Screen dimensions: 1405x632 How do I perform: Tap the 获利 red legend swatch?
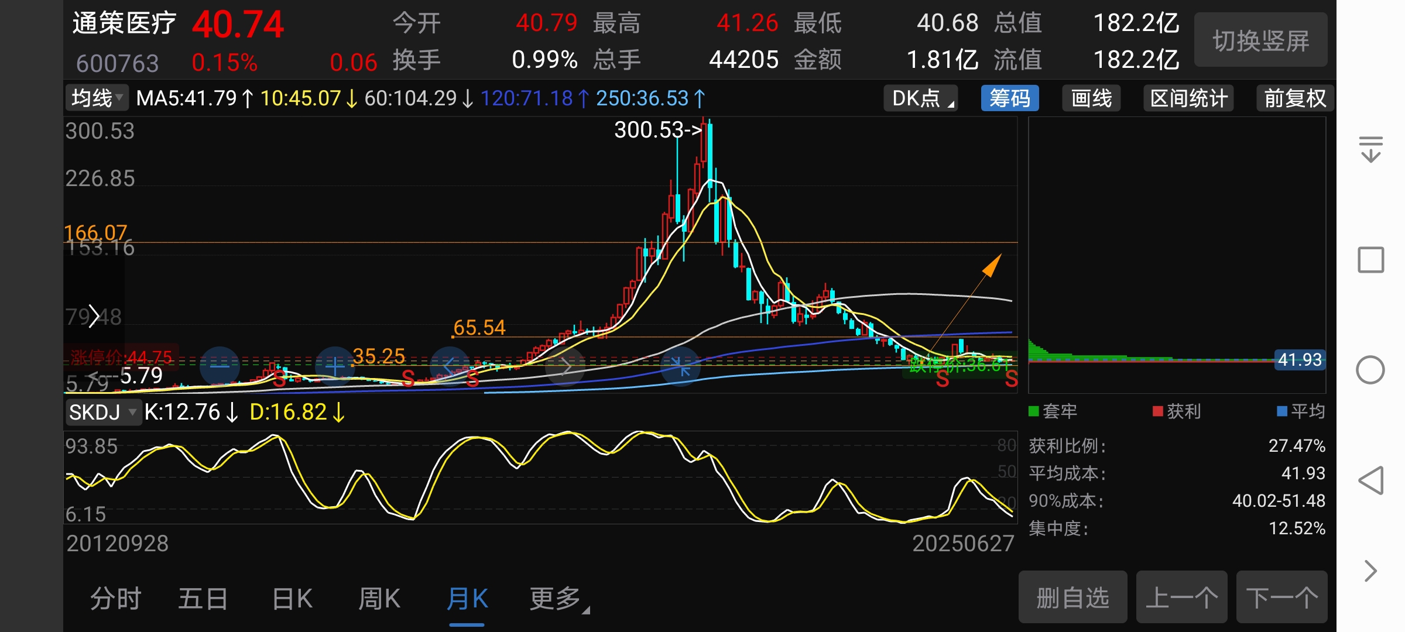pos(1157,411)
